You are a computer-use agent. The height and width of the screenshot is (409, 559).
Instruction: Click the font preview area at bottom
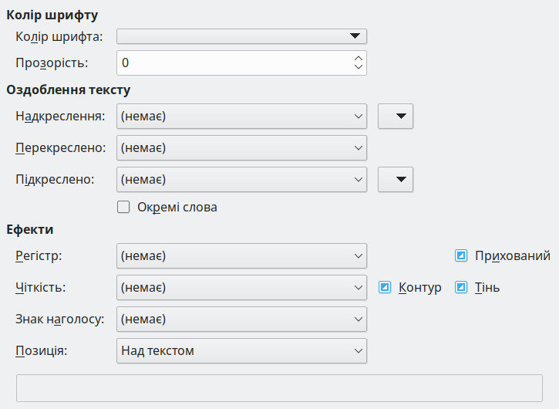(x=279, y=388)
